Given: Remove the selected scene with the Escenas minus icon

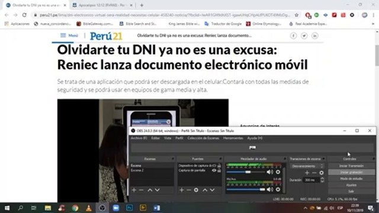Looking at the screenshot, I should click(x=142, y=190).
